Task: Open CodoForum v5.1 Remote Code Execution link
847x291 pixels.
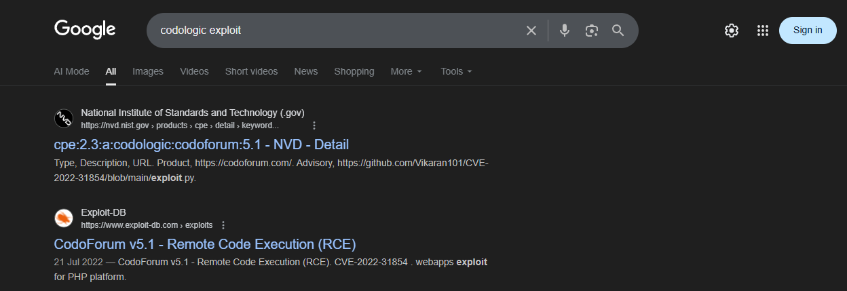Action: pos(205,244)
